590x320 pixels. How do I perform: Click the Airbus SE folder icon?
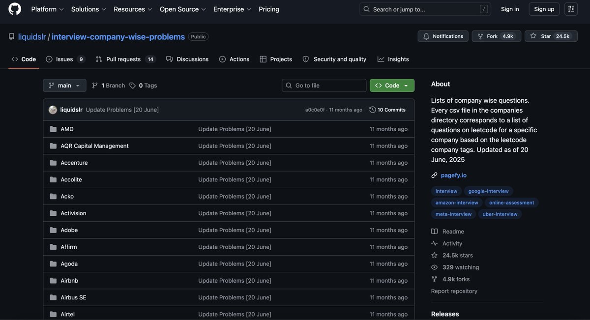(53, 297)
